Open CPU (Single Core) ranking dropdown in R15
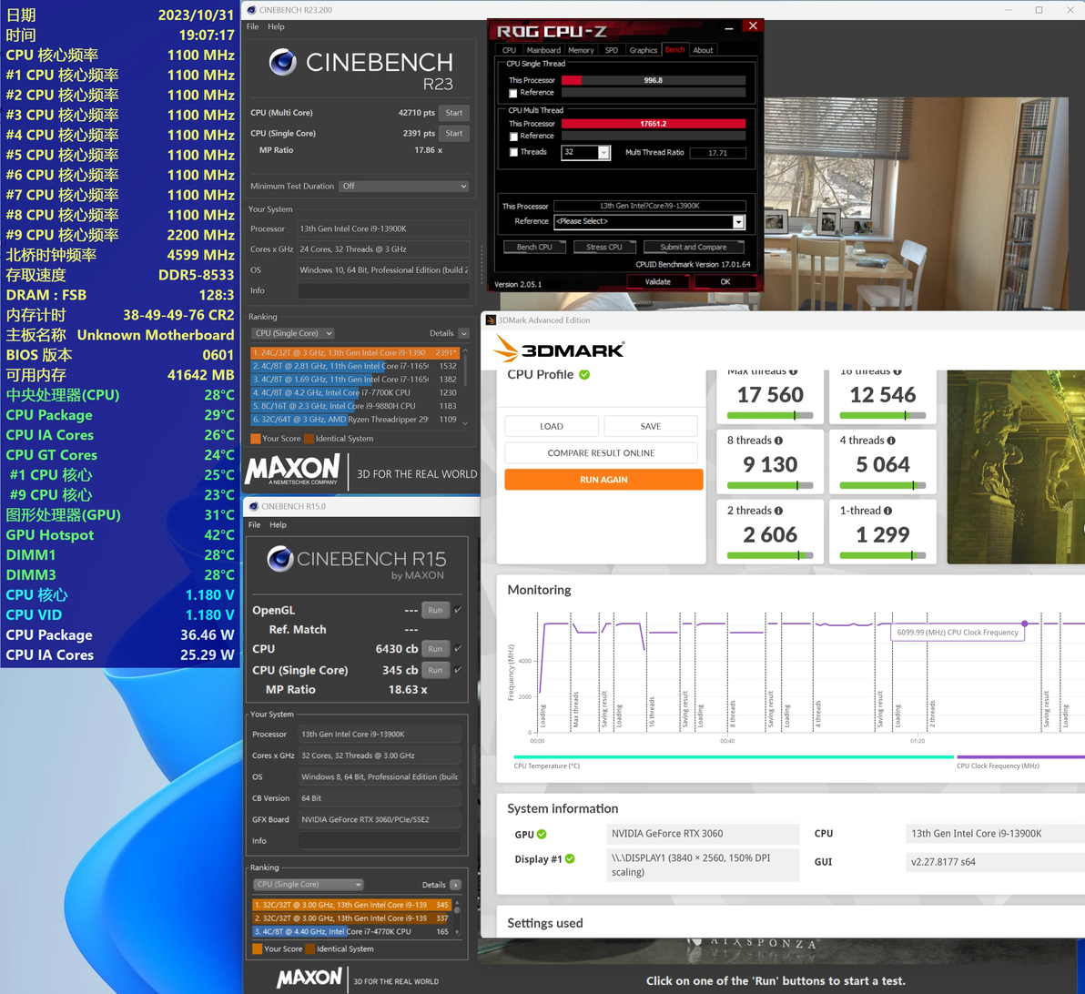1085x994 pixels. coord(308,885)
